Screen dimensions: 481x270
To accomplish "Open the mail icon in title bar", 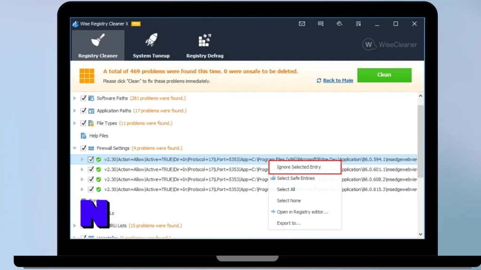I will click(x=302, y=23).
